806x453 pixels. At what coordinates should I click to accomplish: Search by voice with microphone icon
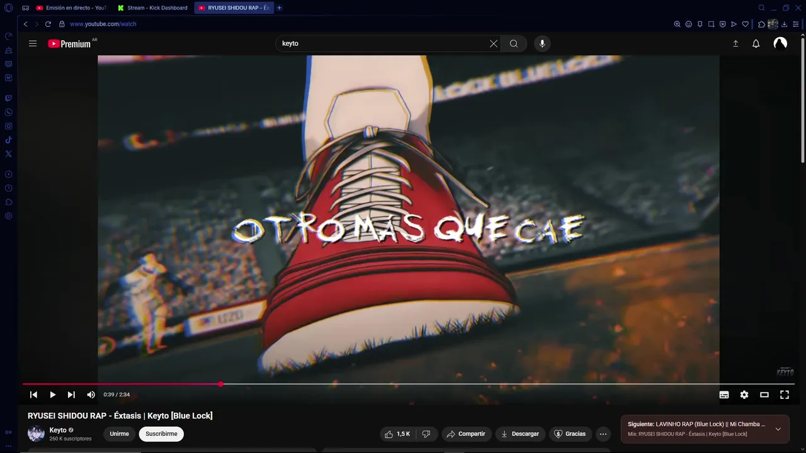(542, 43)
